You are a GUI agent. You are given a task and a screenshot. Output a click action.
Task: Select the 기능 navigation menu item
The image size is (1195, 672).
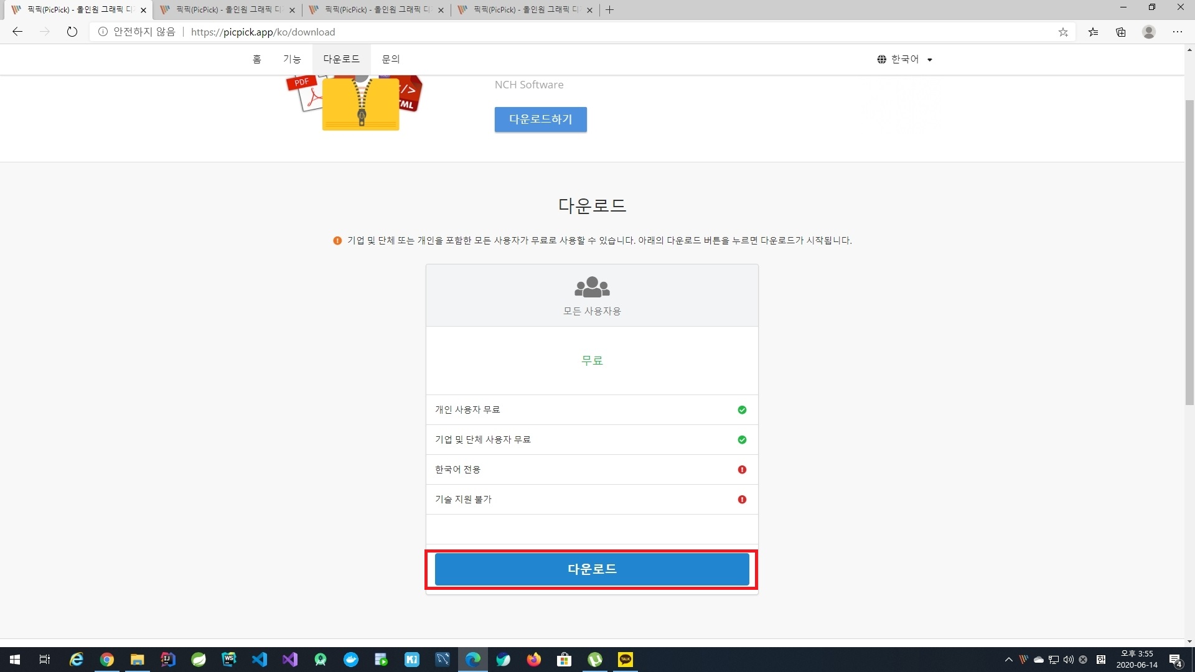292,59
